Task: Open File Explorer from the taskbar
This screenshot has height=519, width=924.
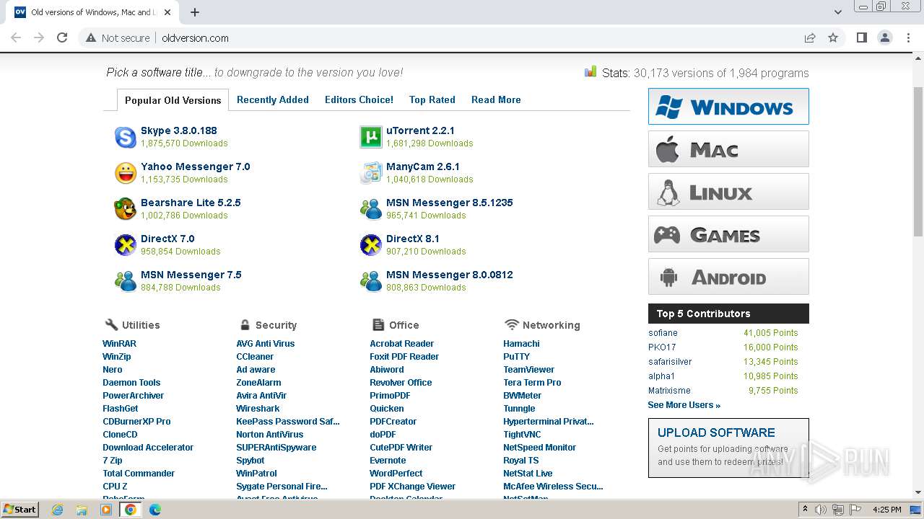Action: (82, 510)
